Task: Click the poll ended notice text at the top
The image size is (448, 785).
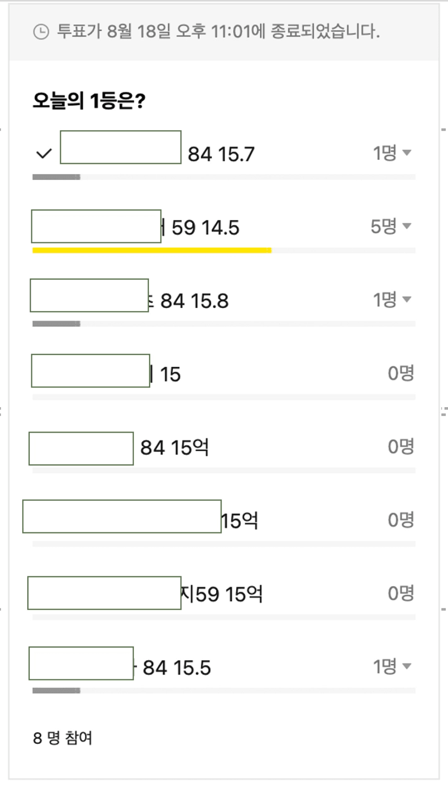Action: (218, 32)
